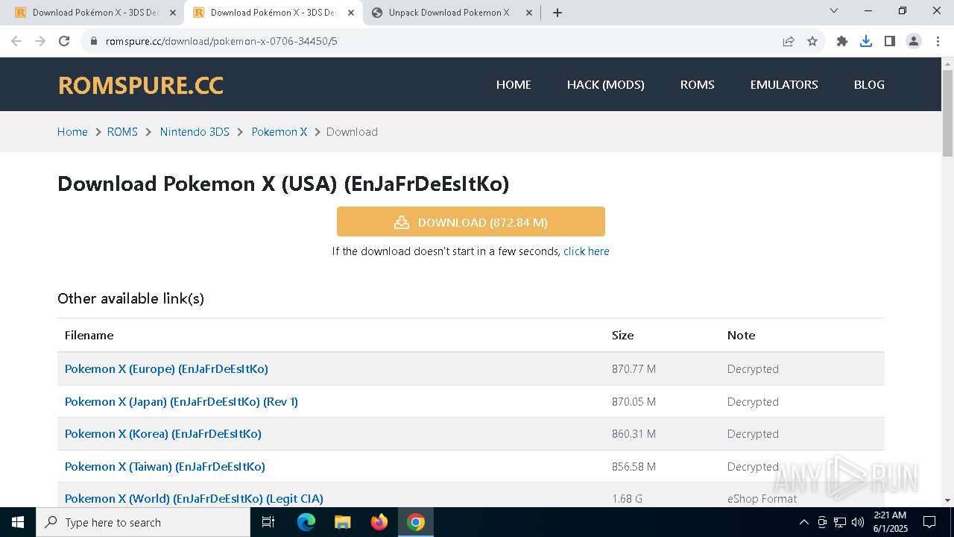Launch Microsoft Edge from taskbar
The width and height of the screenshot is (954, 537).
tap(306, 522)
